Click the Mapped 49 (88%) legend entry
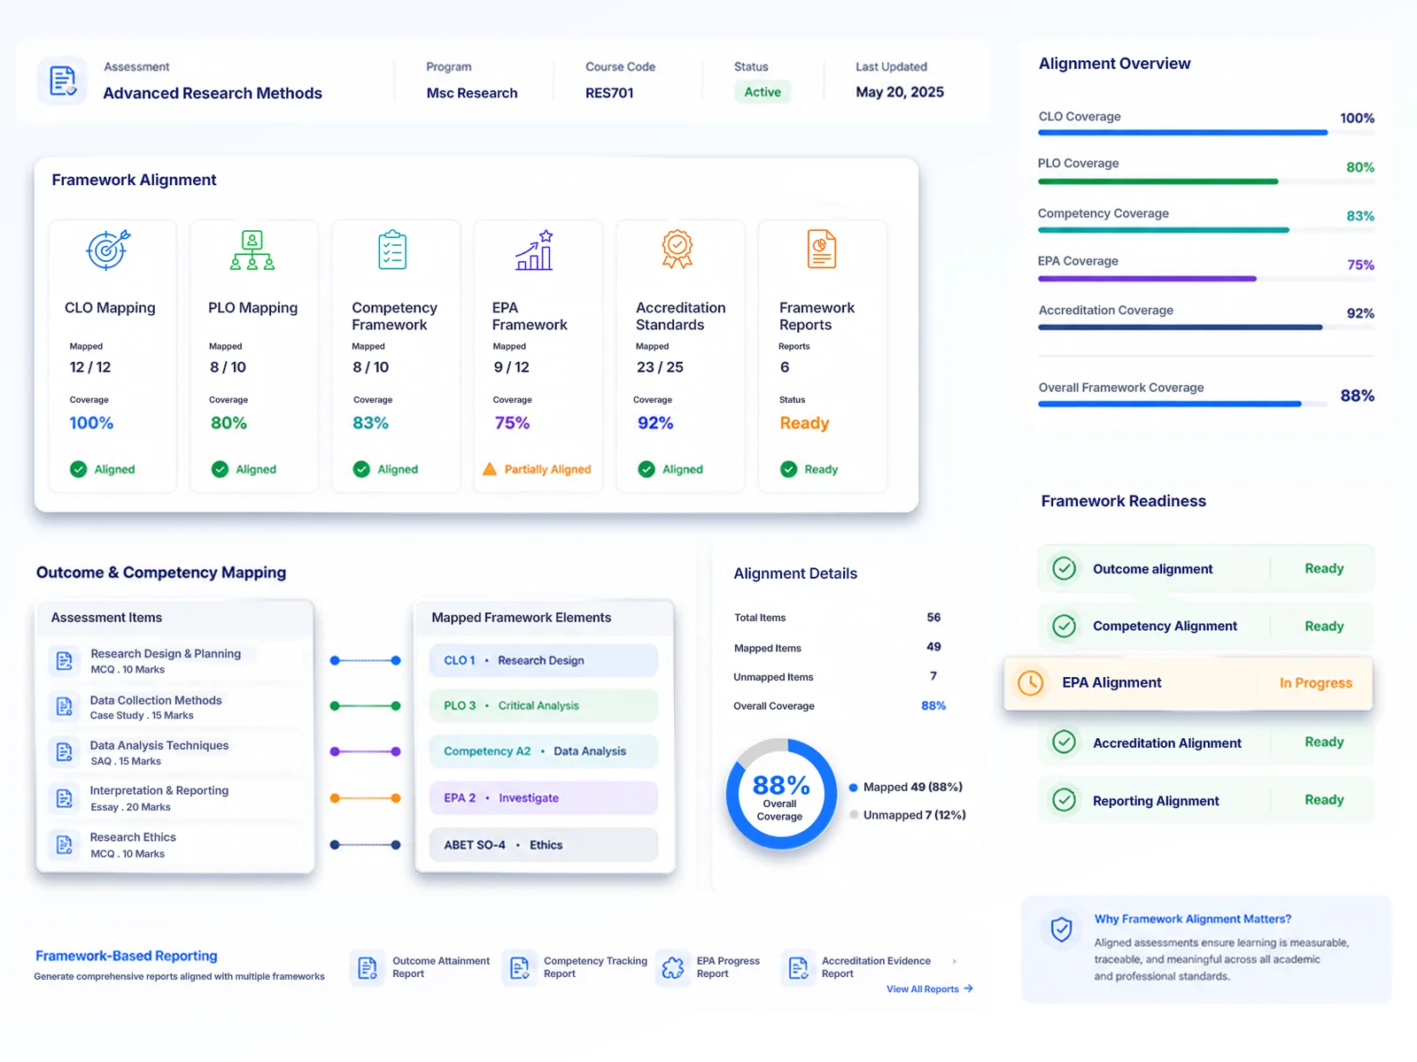 906,787
